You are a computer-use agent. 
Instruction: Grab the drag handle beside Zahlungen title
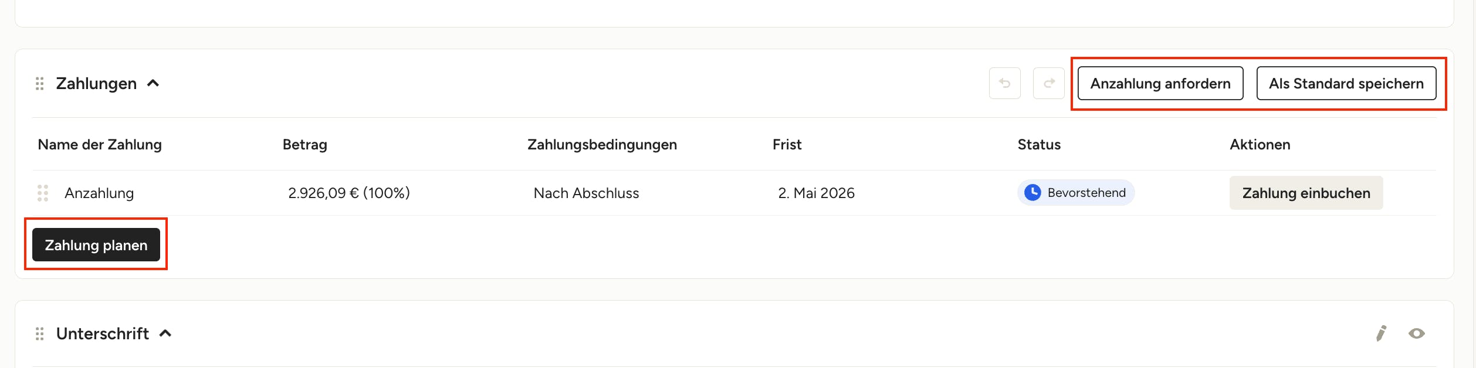tap(40, 84)
